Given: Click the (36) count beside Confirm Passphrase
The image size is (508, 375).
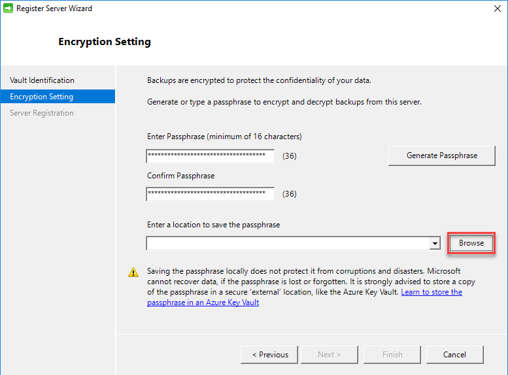Looking at the screenshot, I should click(x=290, y=194).
